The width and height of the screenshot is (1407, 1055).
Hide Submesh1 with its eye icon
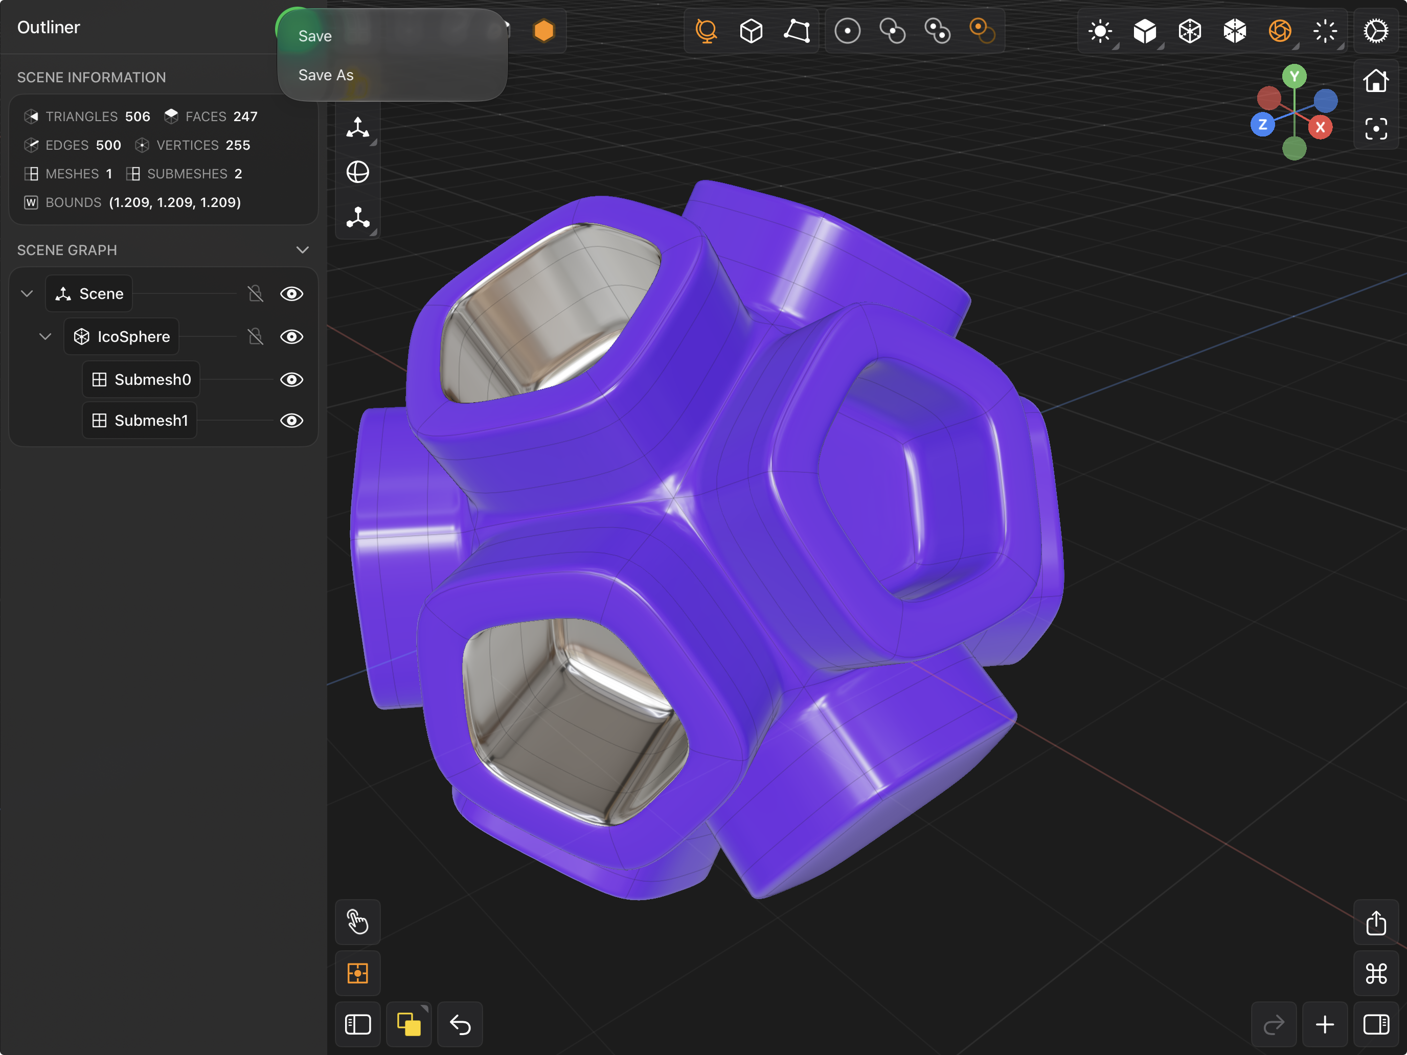[x=292, y=420]
